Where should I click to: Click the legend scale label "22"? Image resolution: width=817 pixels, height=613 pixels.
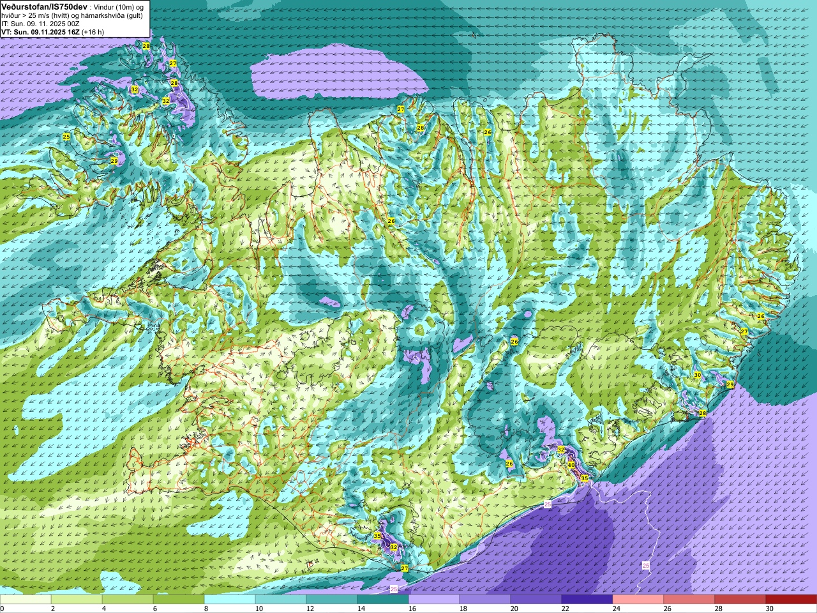[566, 609]
